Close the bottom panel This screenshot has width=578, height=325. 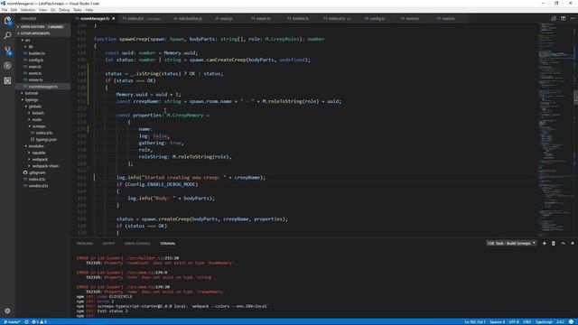(572, 243)
